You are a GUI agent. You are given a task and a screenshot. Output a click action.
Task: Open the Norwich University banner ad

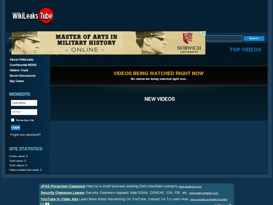point(108,43)
